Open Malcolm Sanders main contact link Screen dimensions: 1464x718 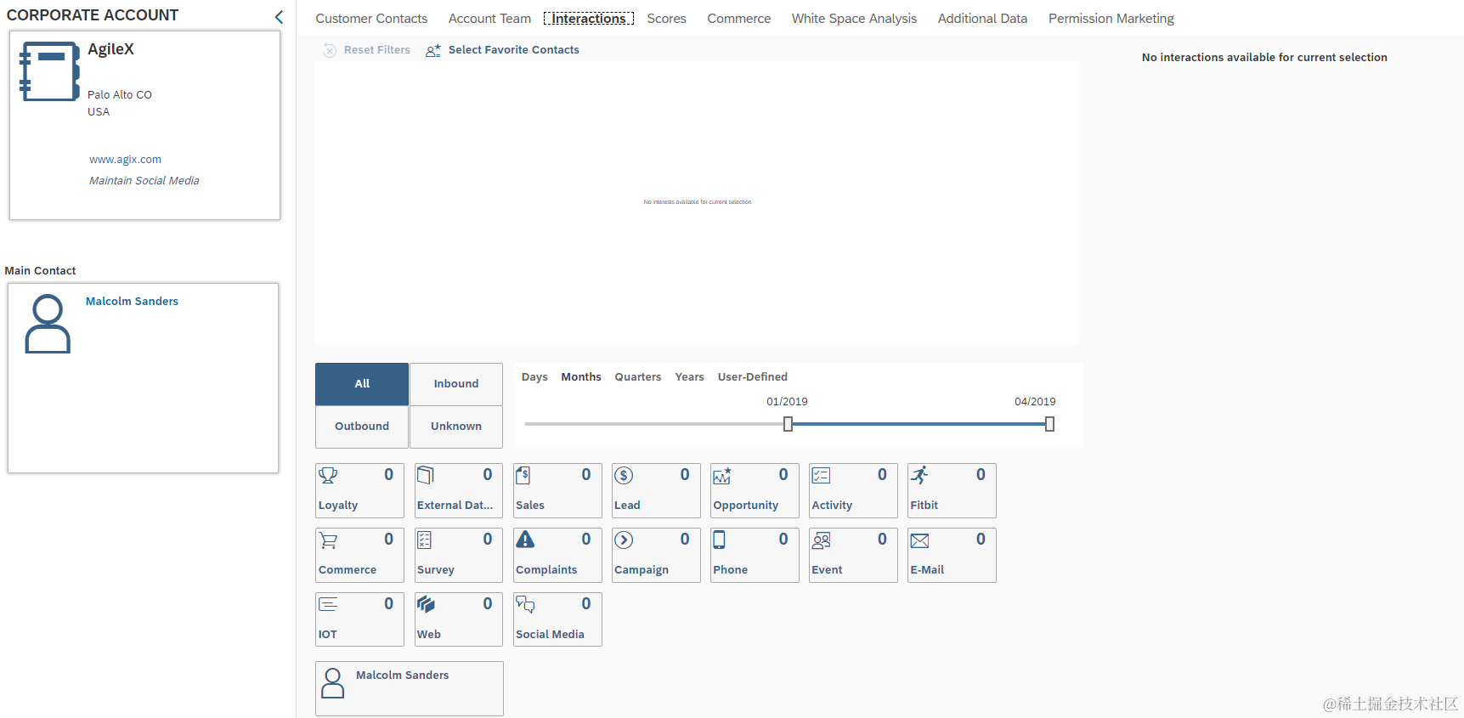pos(132,302)
